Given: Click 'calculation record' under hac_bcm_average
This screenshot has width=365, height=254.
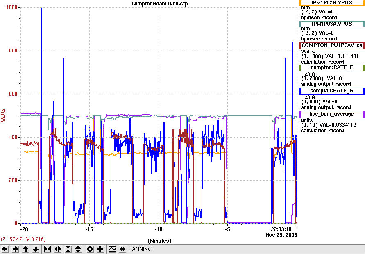Looking at the screenshot, I should 322,131.
